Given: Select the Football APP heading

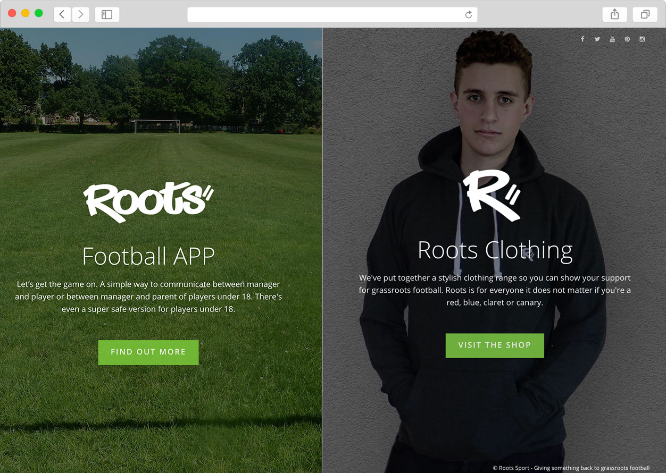Looking at the screenshot, I should point(148,256).
